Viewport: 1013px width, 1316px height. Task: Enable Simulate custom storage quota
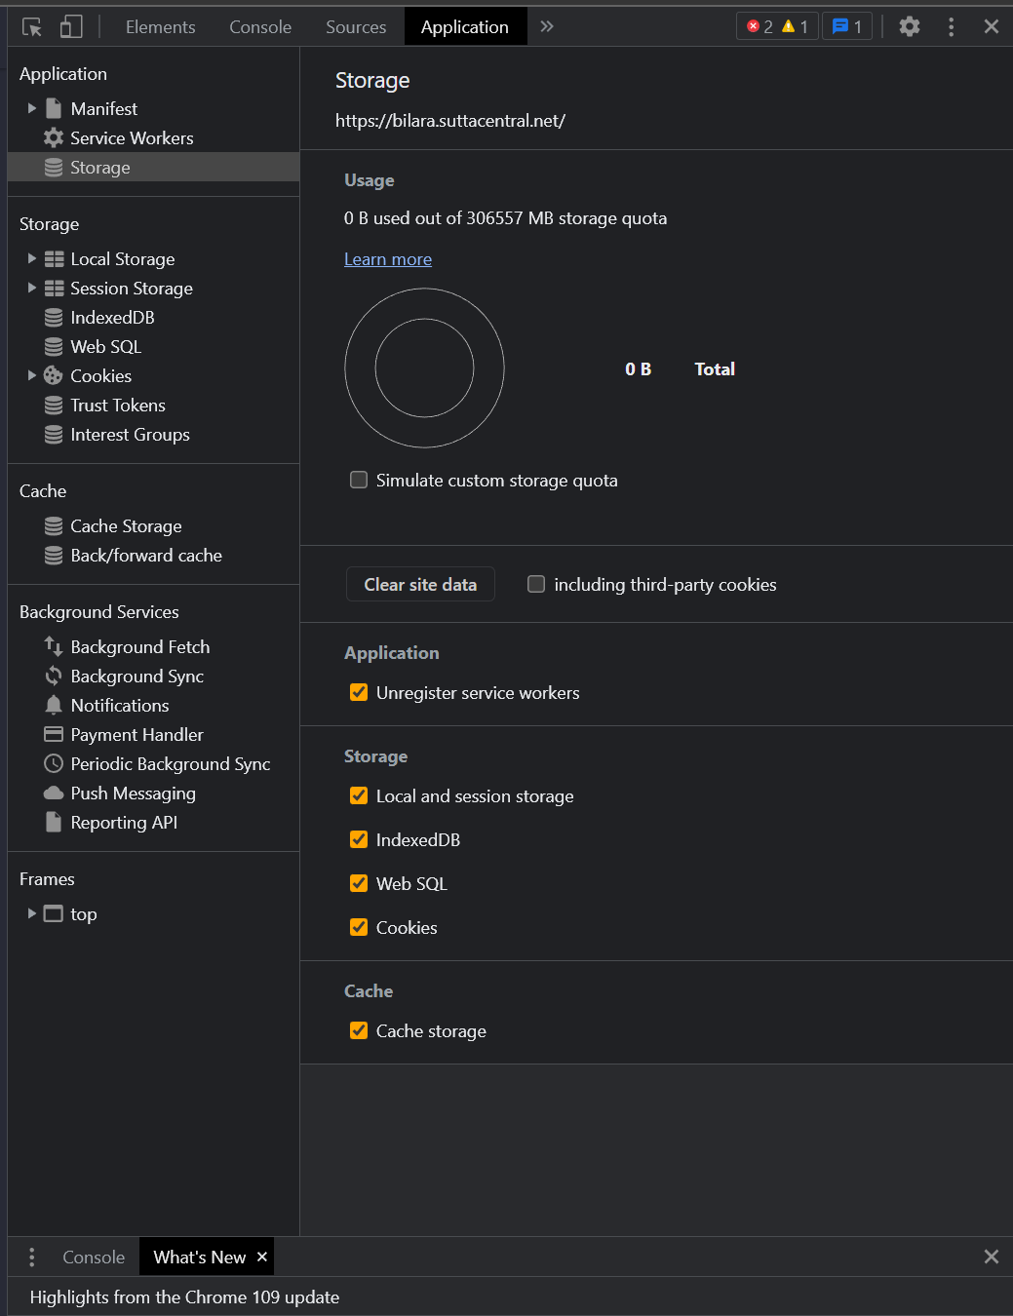point(359,480)
